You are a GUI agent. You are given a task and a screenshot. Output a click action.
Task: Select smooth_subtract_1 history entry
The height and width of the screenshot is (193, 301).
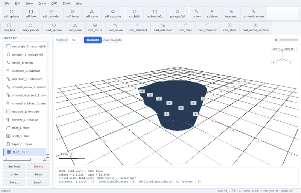(x=25, y=103)
